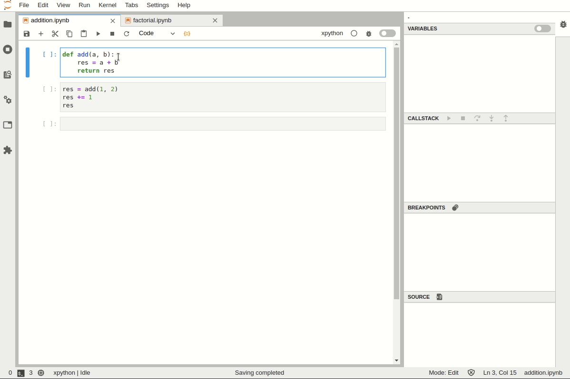Open the file browser in left sidebar
This screenshot has height=379, width=570.
[x=8, y=25]
